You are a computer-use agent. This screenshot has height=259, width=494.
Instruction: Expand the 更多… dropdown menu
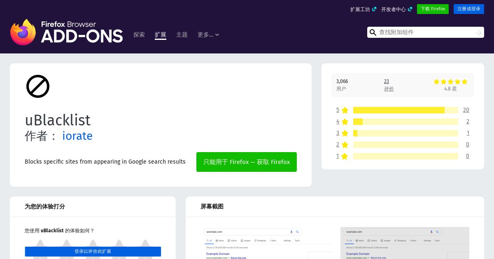click(208, 35)
